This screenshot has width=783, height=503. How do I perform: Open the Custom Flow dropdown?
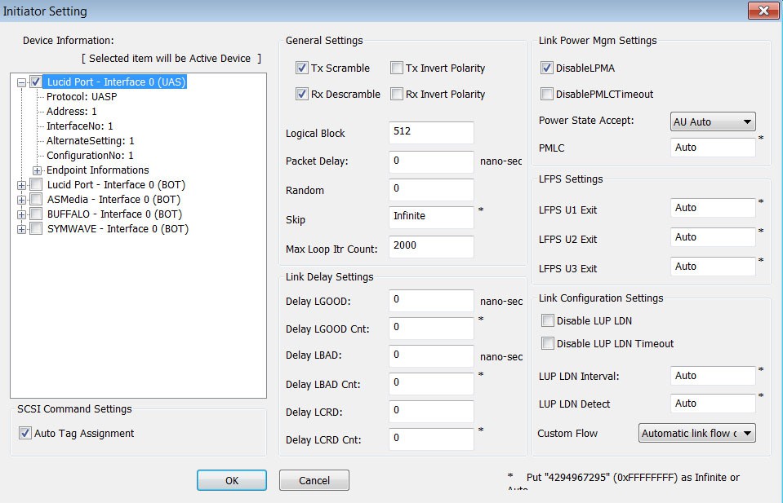click(696, 433)
